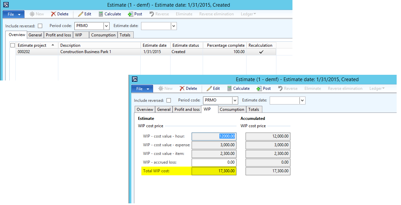Image resolution: width=401 pixels, height=205 pixels.
Task: Click the Delete icon in the top window toolbar
Action: pyautogui.click(x=53, y=14)
